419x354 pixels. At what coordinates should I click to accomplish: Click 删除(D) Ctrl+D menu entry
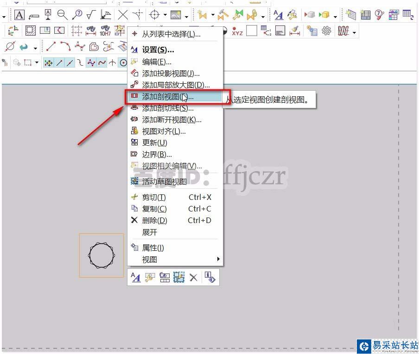tap(175, 220)
